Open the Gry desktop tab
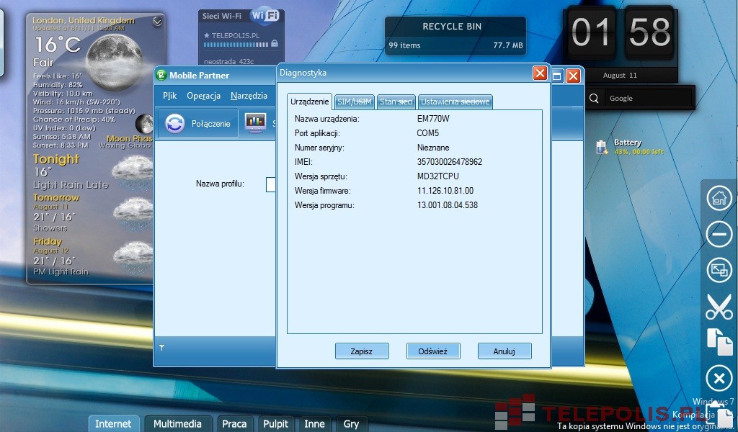This screenshot has width=738, height=432. click(351, 423)
